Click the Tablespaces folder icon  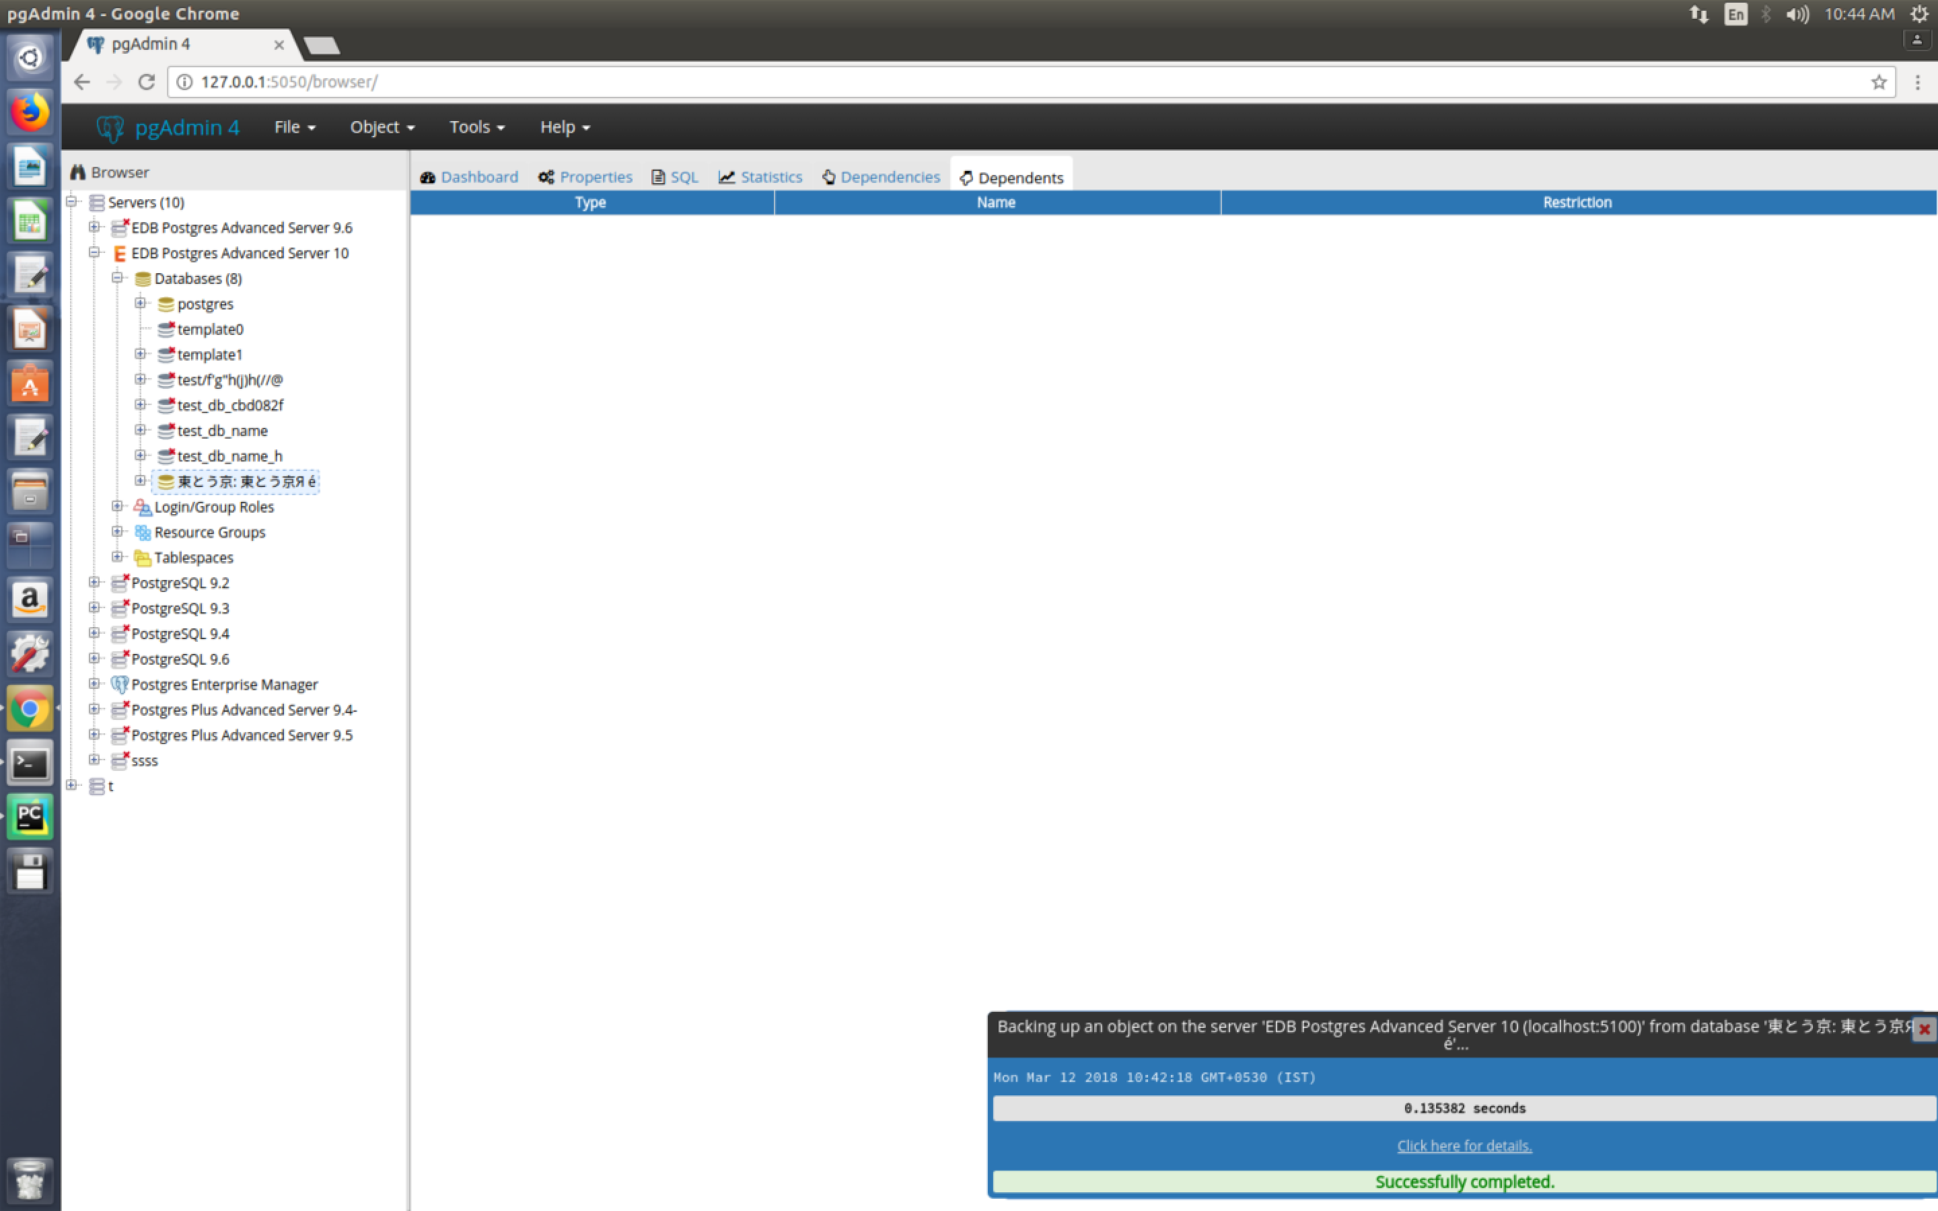click(x=143, y=558)
